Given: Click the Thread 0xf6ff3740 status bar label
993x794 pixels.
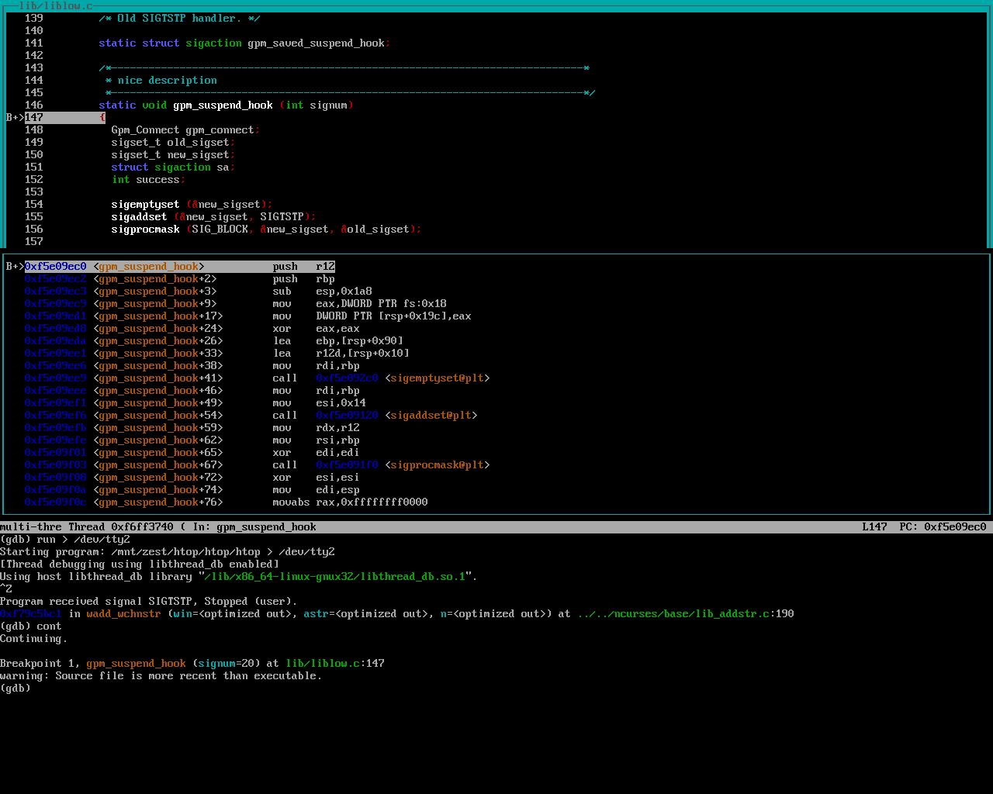Looking at the screenshot, I should (120, 527).
